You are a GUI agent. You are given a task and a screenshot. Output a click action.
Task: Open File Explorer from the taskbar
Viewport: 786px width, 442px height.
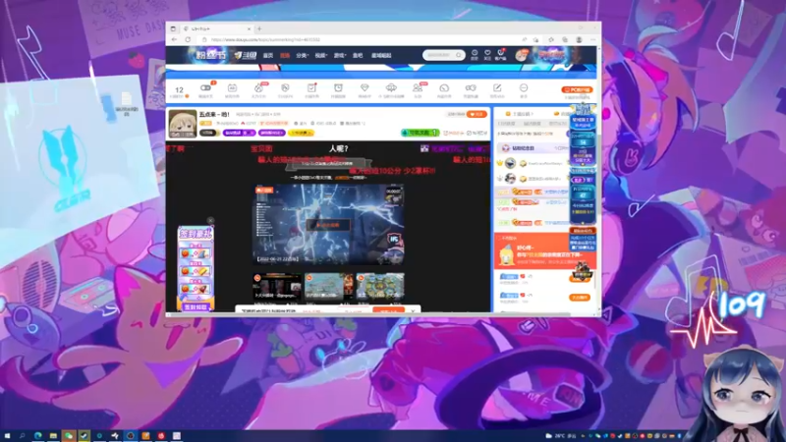point(53,436)
